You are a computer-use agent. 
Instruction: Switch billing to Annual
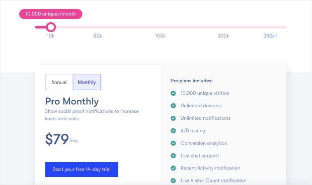point(59,82)
